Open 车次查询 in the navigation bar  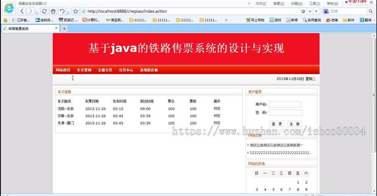pyautogui.click(x=84, y=70)
